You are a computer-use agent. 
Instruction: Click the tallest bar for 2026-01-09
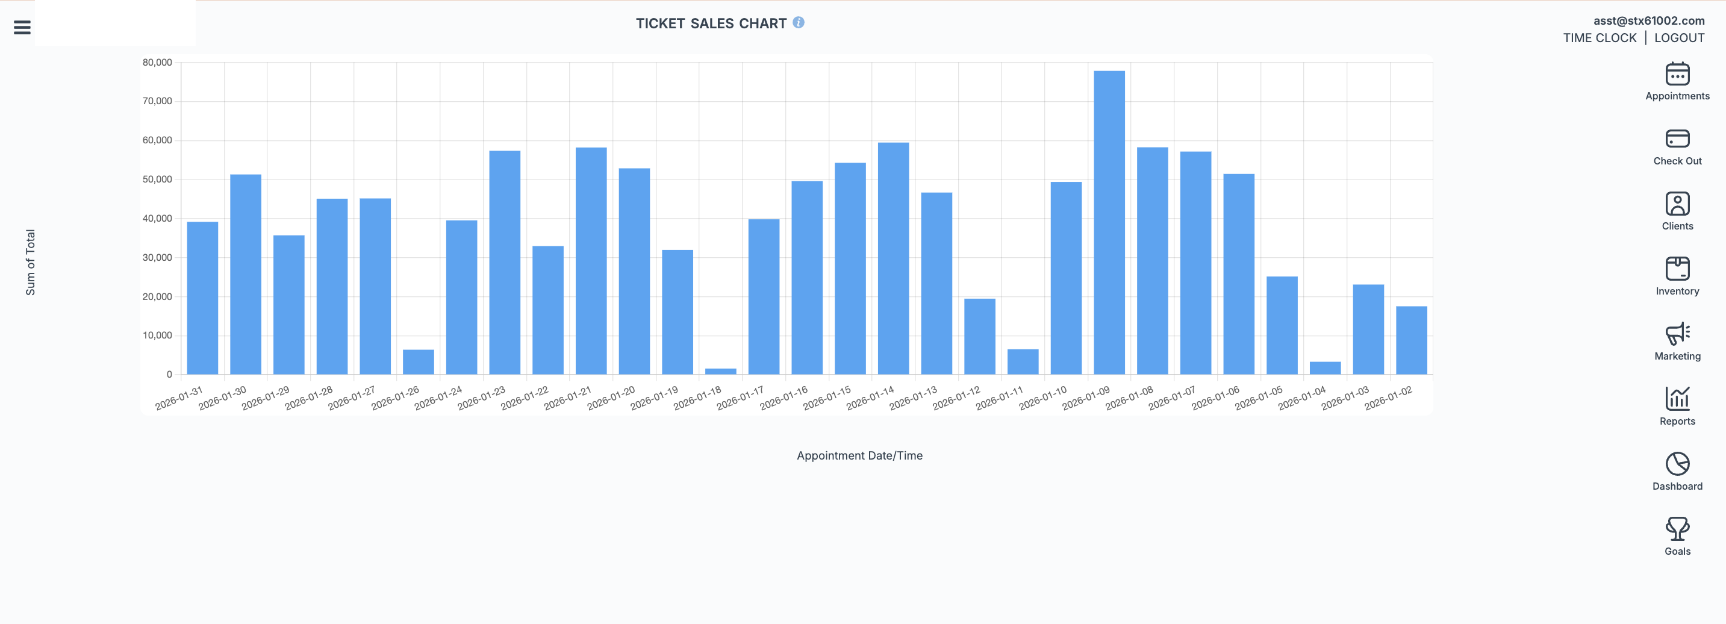[1109, 222]
